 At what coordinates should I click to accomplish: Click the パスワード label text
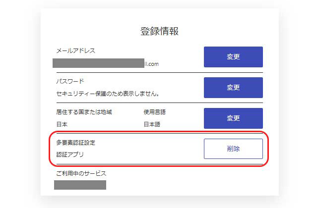(69, 81)
